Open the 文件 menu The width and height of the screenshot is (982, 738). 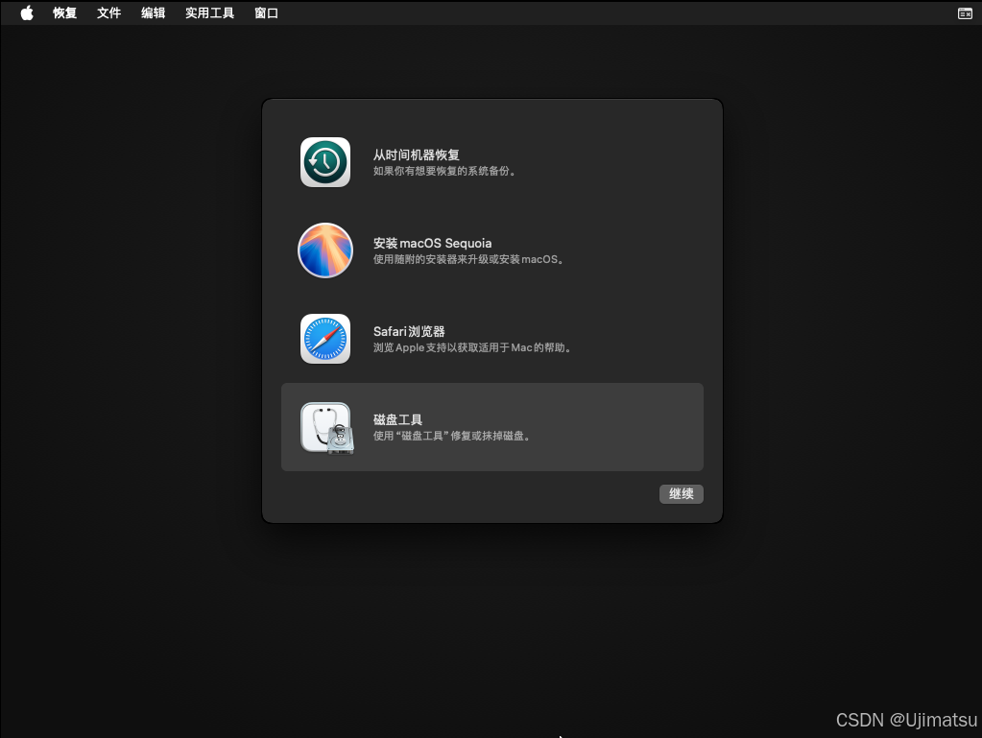pyautogui.click(x=109, y=13)
